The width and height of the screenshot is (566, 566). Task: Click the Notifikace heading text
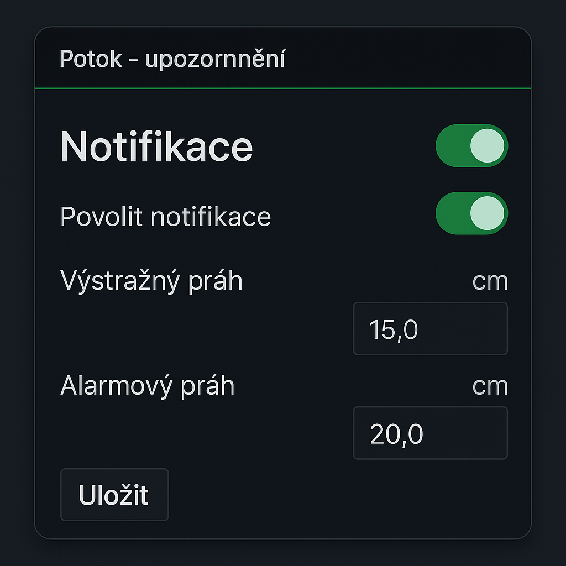[156, 145]
